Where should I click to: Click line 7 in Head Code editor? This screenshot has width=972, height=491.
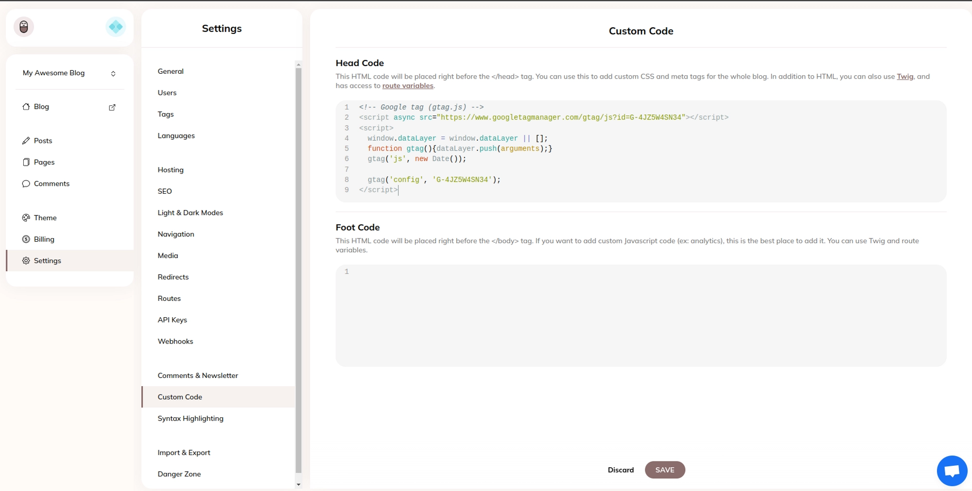[641, 169]
